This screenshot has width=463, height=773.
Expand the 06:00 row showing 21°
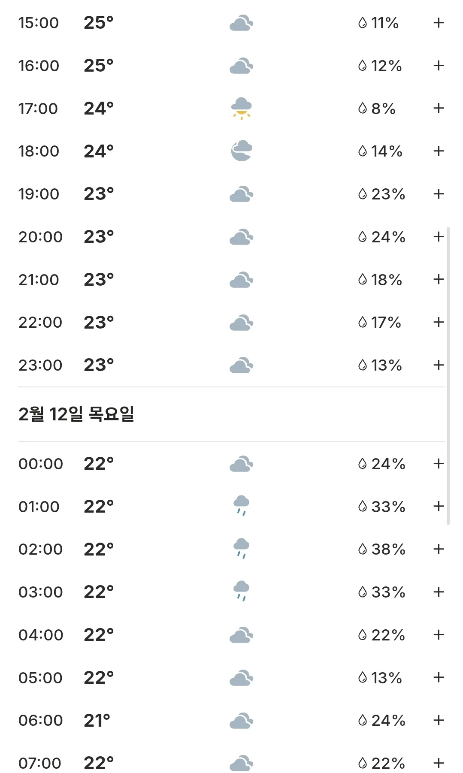coord(439,720)
